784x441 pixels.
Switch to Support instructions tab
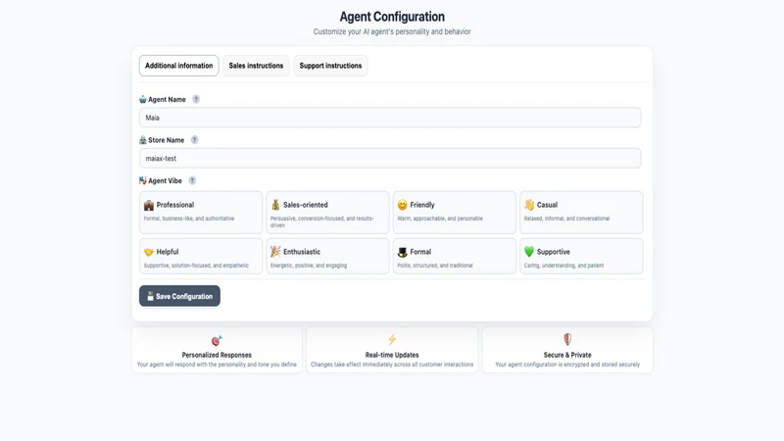(330, 66)
